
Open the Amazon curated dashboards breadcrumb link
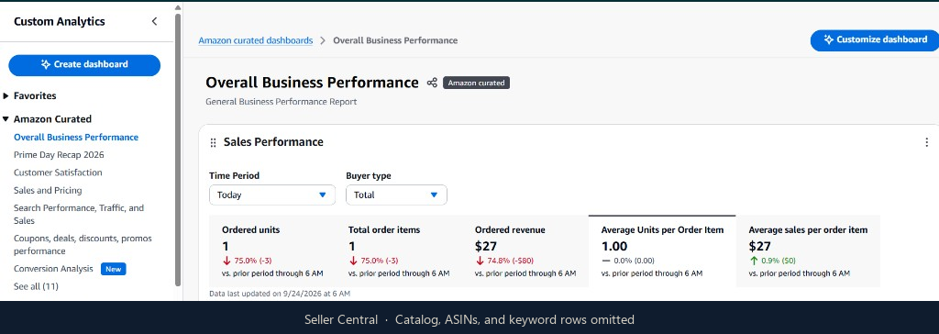(256, 40)
